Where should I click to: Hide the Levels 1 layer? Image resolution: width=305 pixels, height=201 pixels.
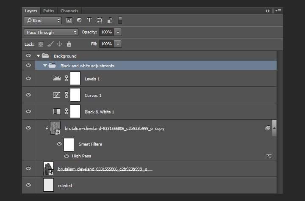pos(28,78)
